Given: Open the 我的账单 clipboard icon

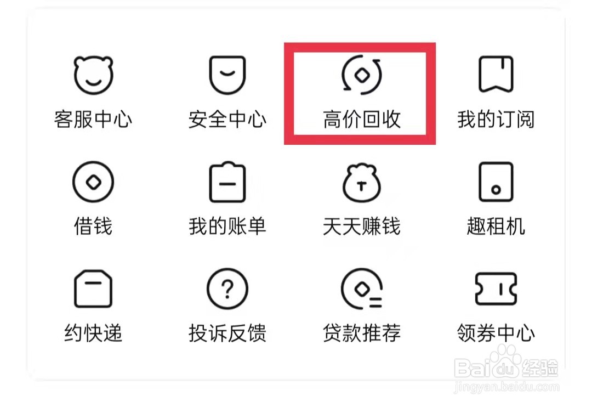Looking at the screenshot, I should 227,182.
